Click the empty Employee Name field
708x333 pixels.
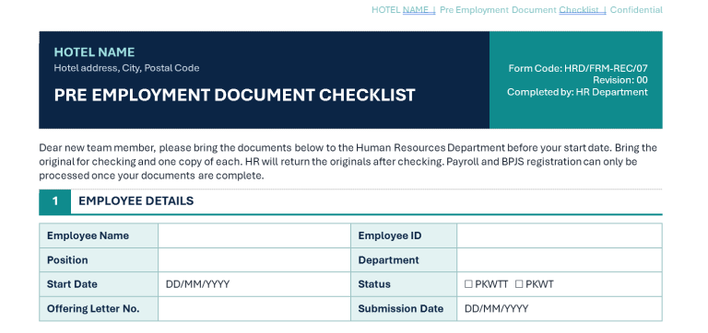point(254,235)
